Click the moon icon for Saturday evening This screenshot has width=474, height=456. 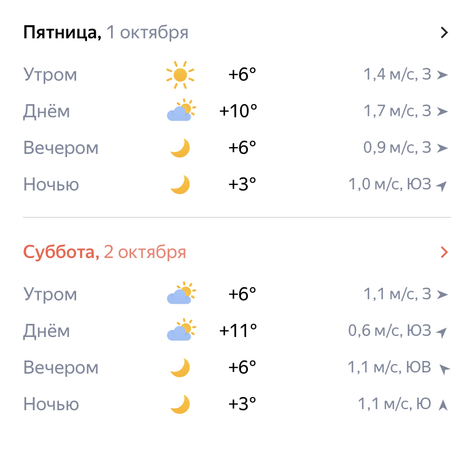[x=180, y=367]
